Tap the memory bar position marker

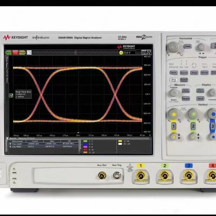click(76, 52)
